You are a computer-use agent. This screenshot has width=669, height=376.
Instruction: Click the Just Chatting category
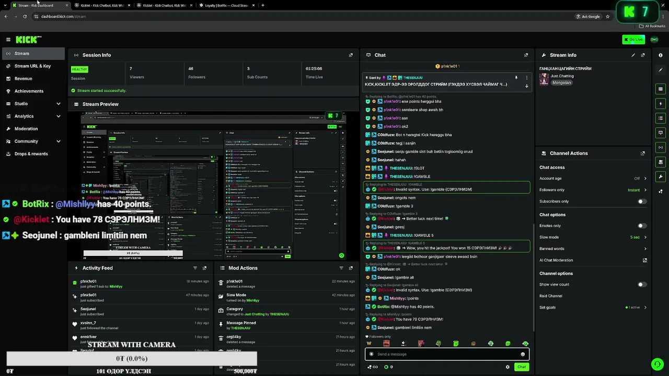(x=562, y=76)
